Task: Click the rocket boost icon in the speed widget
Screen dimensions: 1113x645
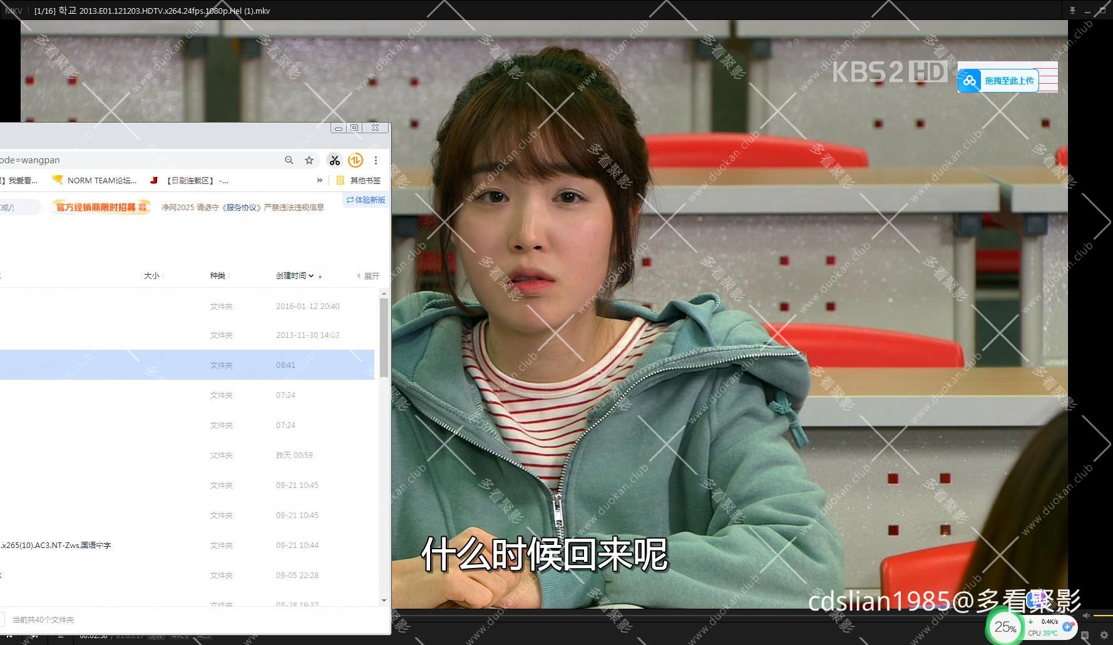Action: click(1068, 627)
